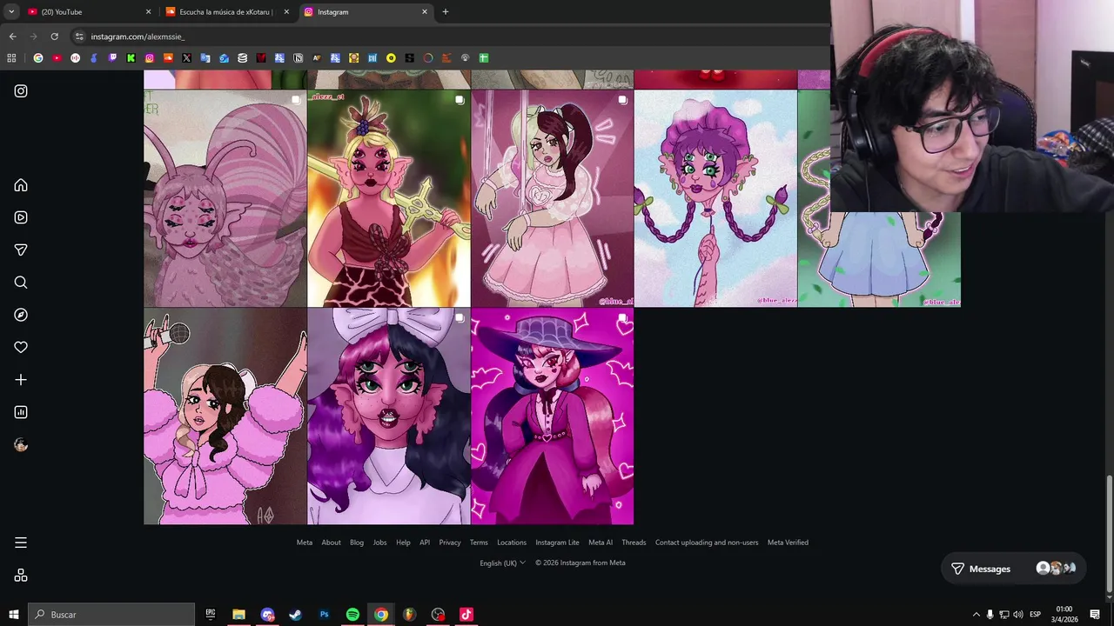The width and height of the screenshot is (1114, 626).
Task: Open Search in Instagram sidebar
Action: 21,283
